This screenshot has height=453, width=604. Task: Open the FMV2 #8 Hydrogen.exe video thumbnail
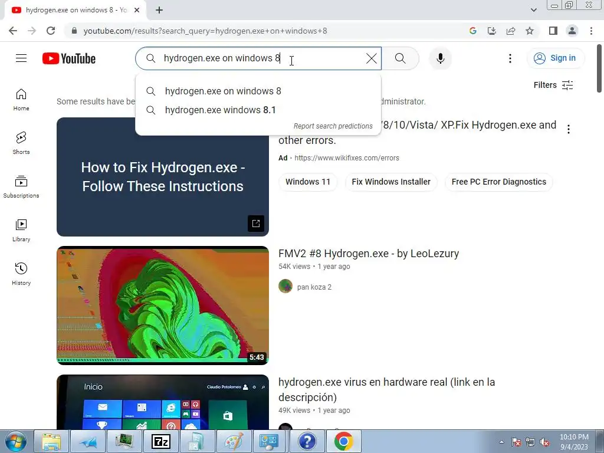tap(163, 306)
